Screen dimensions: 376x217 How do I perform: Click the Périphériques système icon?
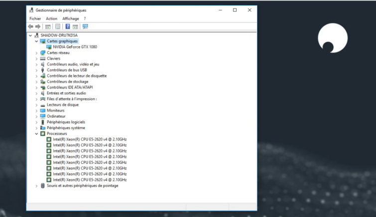[x=43, y=128]
